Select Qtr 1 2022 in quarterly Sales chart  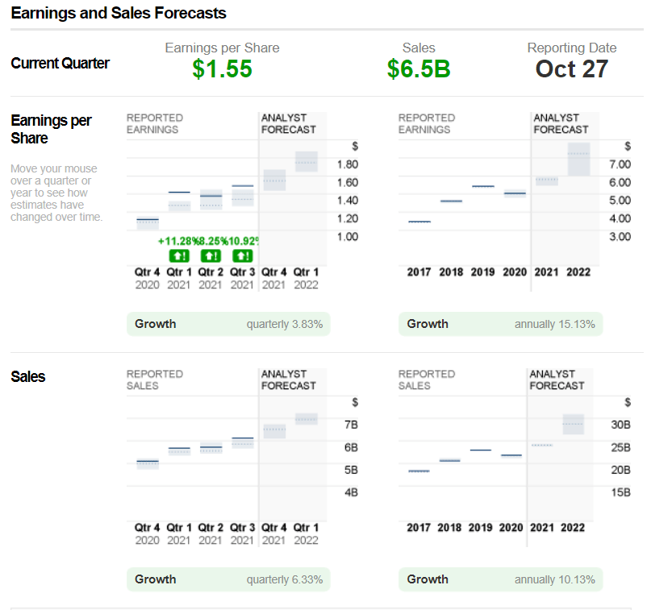pyautogui.click(x=306, y=533)
